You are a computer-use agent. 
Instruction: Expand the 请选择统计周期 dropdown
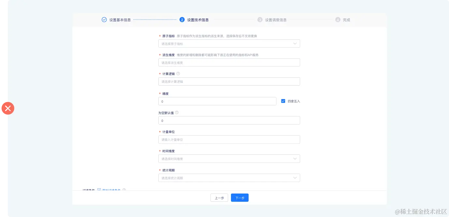click(x=229, y=178)
